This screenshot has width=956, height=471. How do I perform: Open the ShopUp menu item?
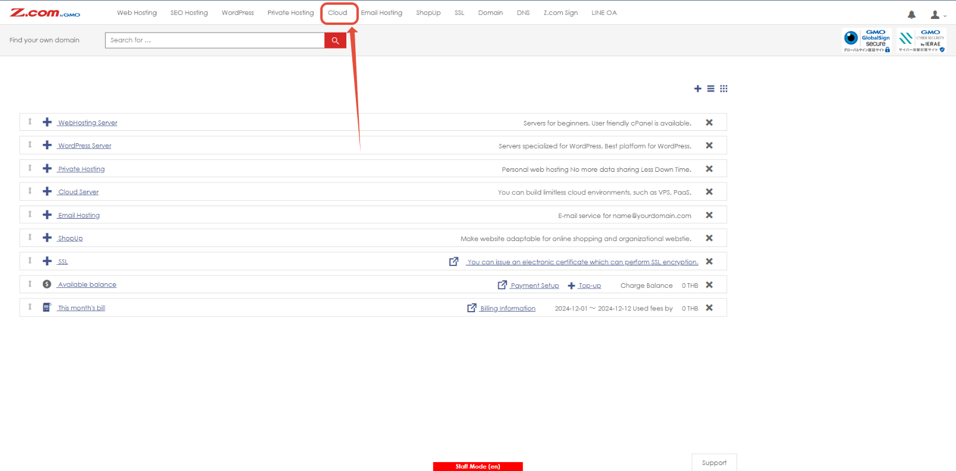pos(428,12)
